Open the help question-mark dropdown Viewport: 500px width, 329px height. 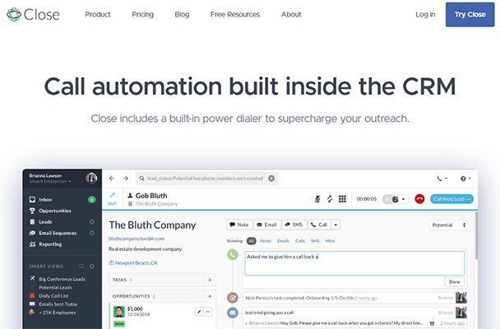tap(465, 178)
